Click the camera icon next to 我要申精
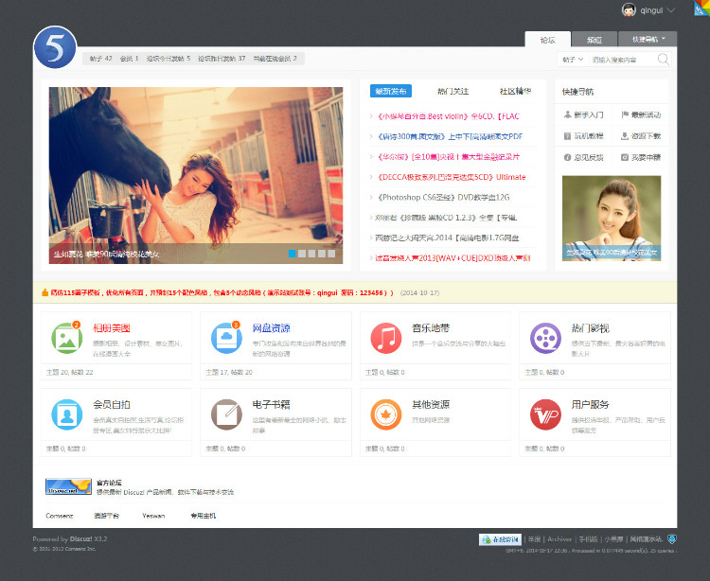Image resolution: width=710 pixels, height=581 pixels. coord(625,157)
